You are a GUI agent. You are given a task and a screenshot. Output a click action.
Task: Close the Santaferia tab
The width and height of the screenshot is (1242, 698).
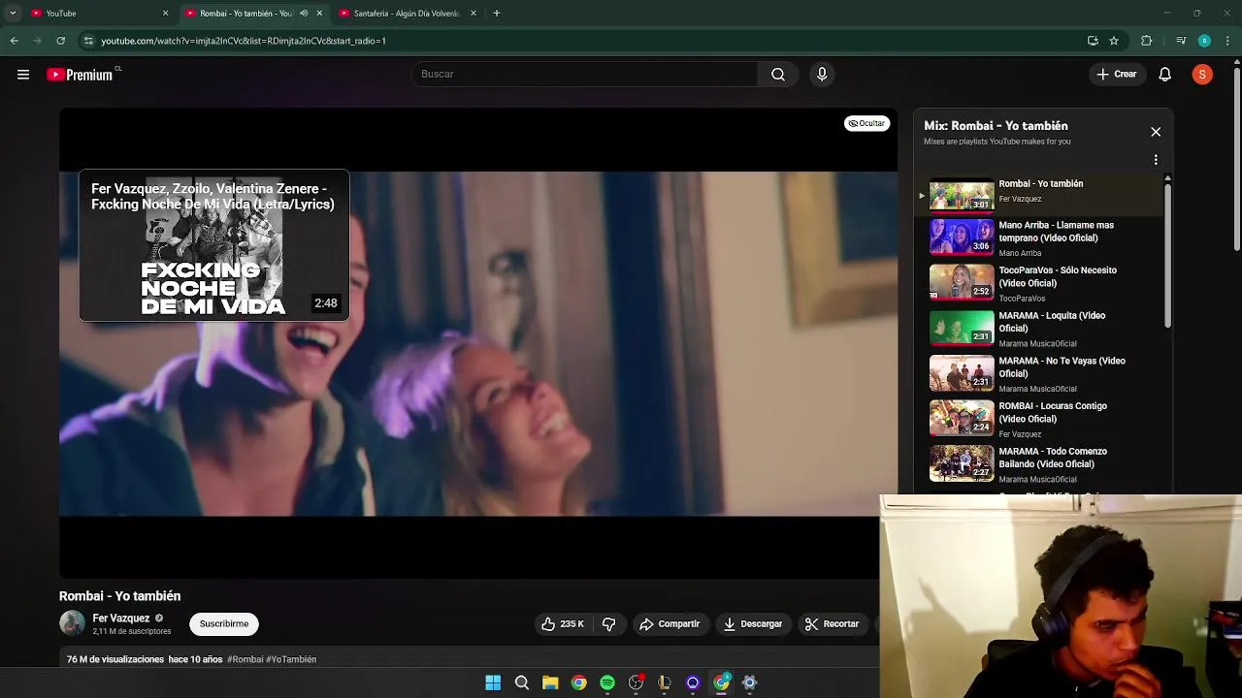(474, 14)
